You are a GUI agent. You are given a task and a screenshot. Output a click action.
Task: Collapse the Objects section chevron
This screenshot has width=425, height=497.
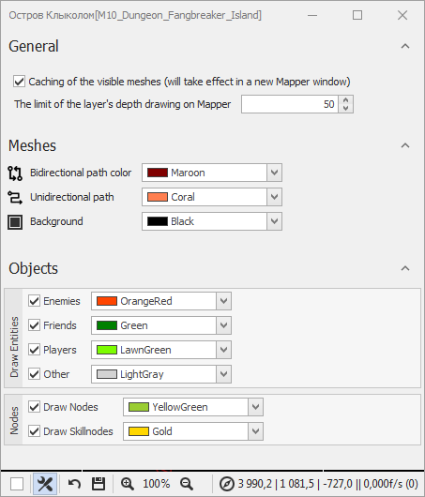[x=405, y=268]
